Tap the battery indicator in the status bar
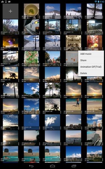Viewport: 105px width, 169px height. (x=99, y=2)
